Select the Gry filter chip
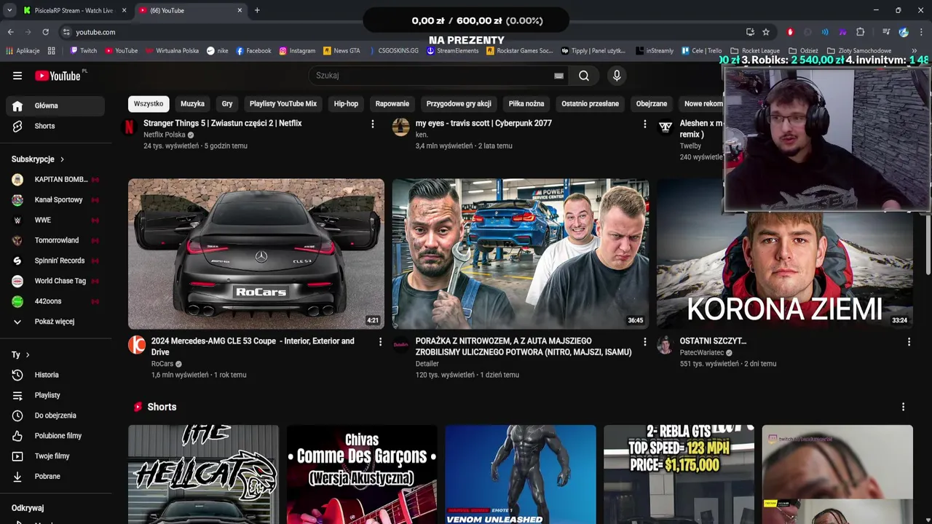 click(227, 103)
